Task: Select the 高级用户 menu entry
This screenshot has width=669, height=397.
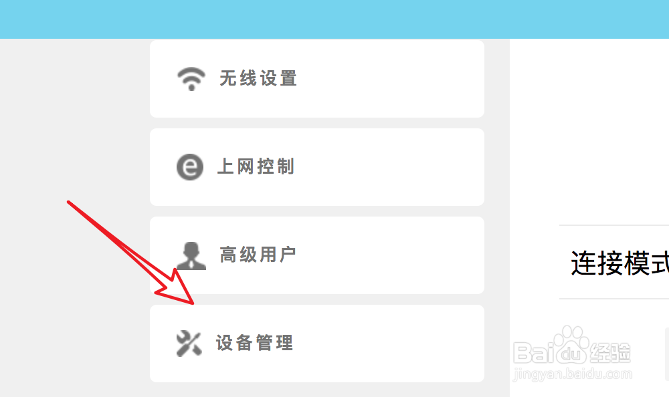Action: [317, 255]
